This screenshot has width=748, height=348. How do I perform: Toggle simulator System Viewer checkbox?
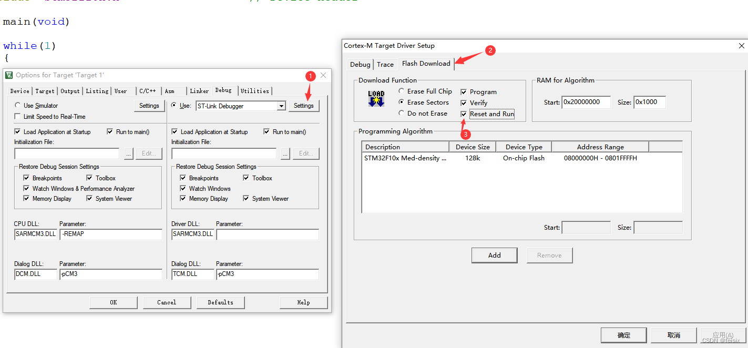pos(89,199)
